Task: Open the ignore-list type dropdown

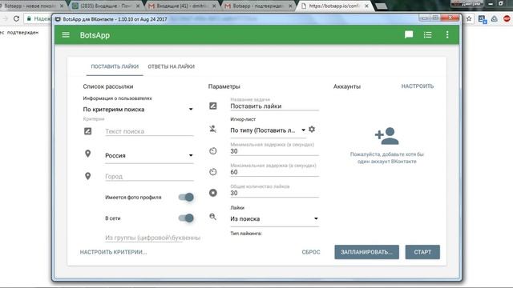Action: point(268,130)
